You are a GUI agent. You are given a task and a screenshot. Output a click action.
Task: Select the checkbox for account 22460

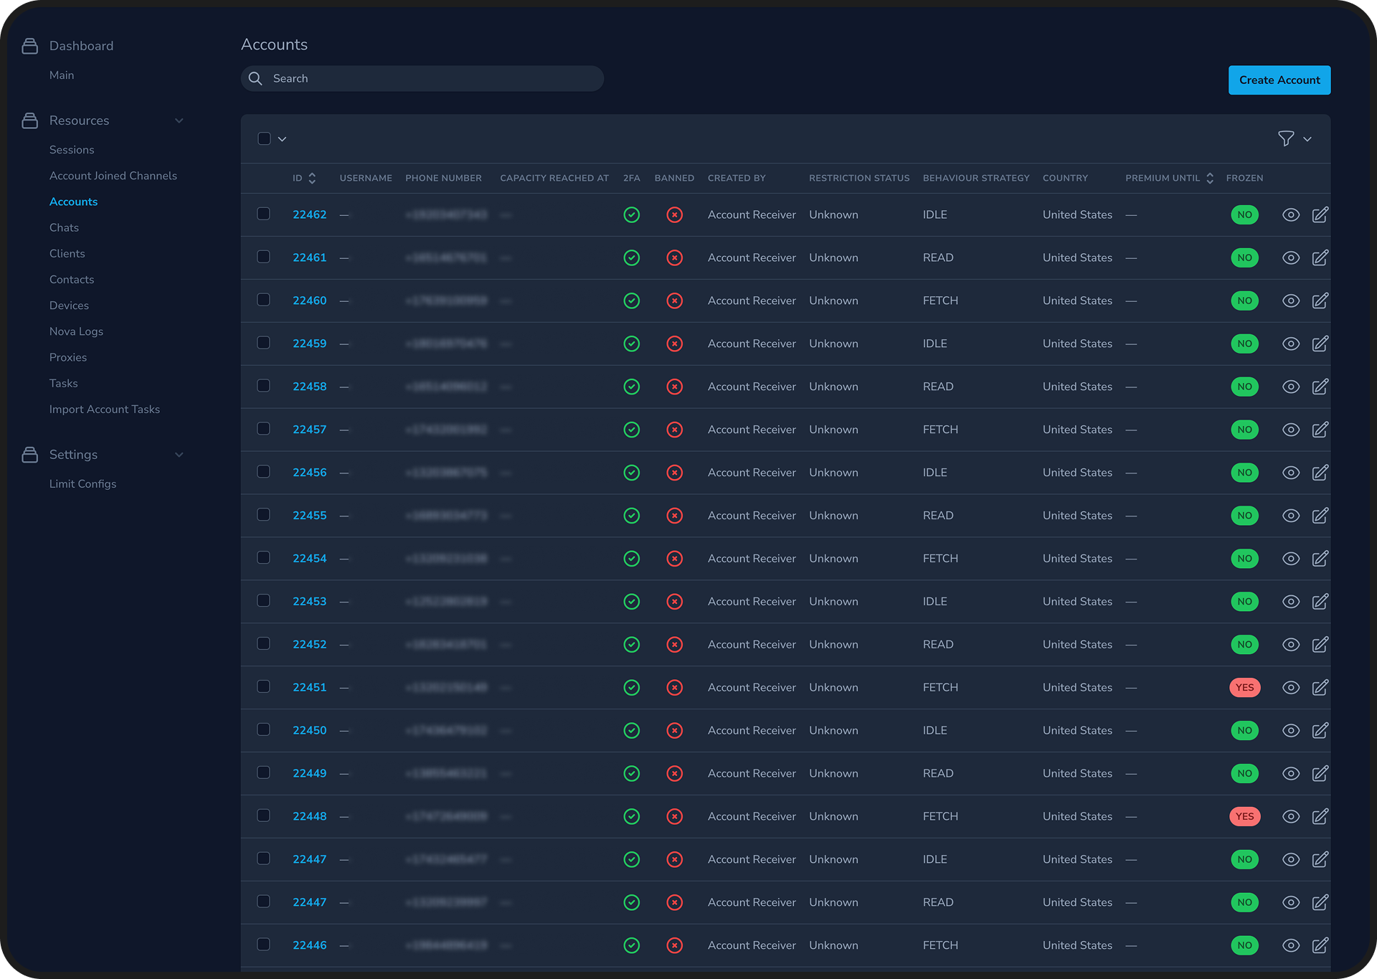263,300
